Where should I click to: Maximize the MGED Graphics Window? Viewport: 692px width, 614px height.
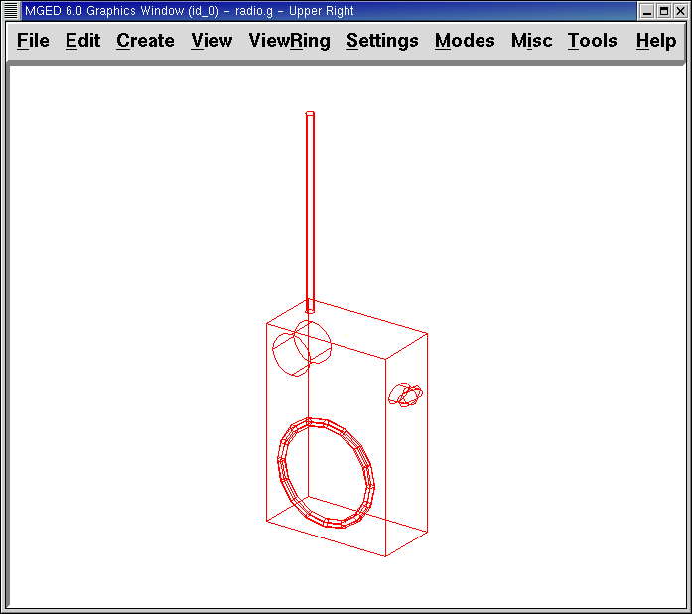(663, 11)
